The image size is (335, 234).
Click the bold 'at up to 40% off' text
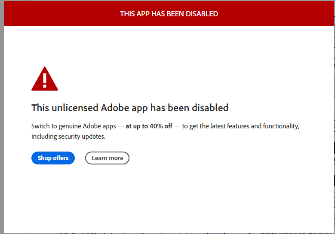[x=149, y=127]
